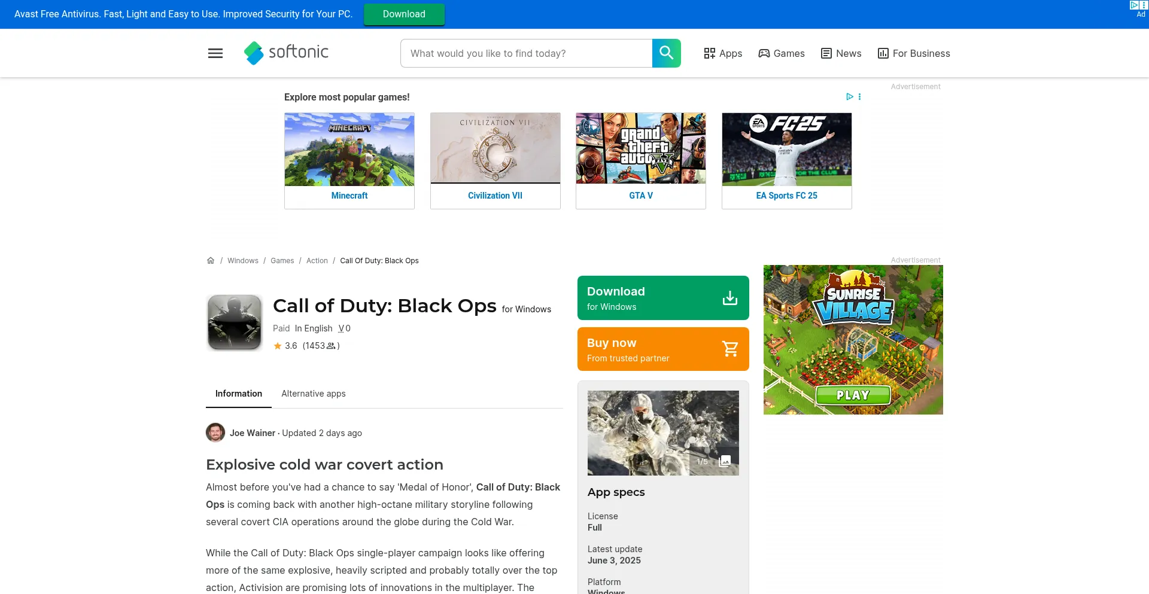The height and width of the screenshot is (594, 1149).
Task: Go to the News section
Action: 841,53
